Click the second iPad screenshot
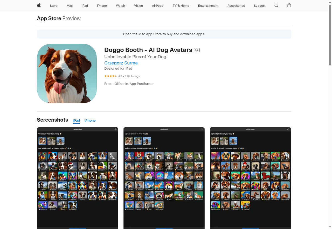Screen dimensions: 332x229 click(x=164, y=178)
